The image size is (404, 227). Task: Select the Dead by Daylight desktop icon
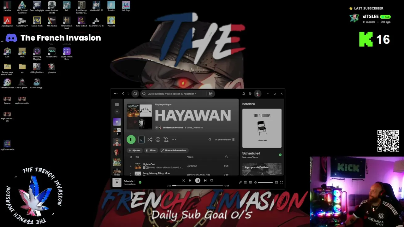click(x=37, y=6)
